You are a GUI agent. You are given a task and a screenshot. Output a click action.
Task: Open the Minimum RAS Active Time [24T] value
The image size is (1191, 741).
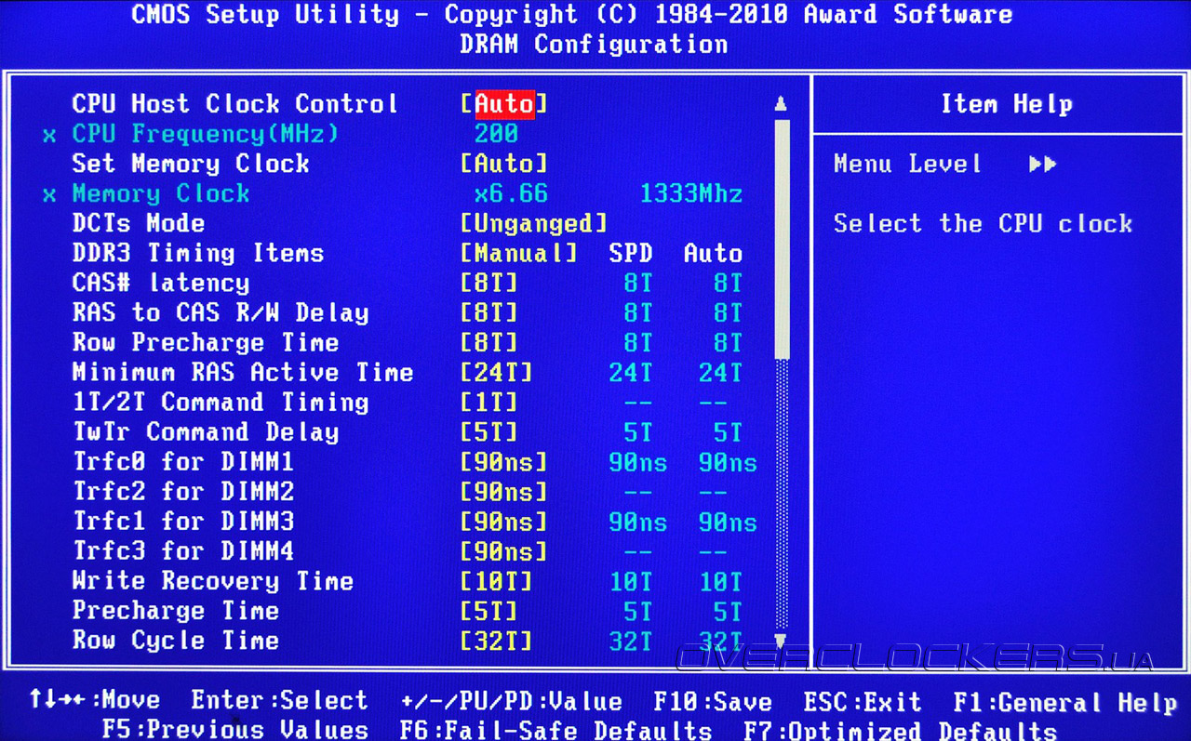pos(497,372)
